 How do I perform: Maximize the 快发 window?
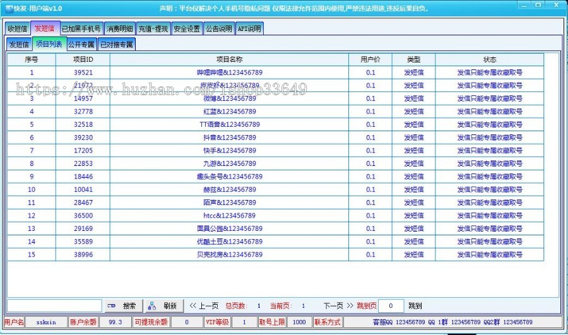(538, 5)
